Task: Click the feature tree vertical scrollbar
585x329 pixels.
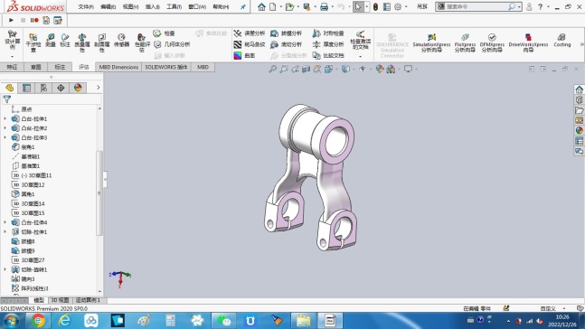Action: 99,193
